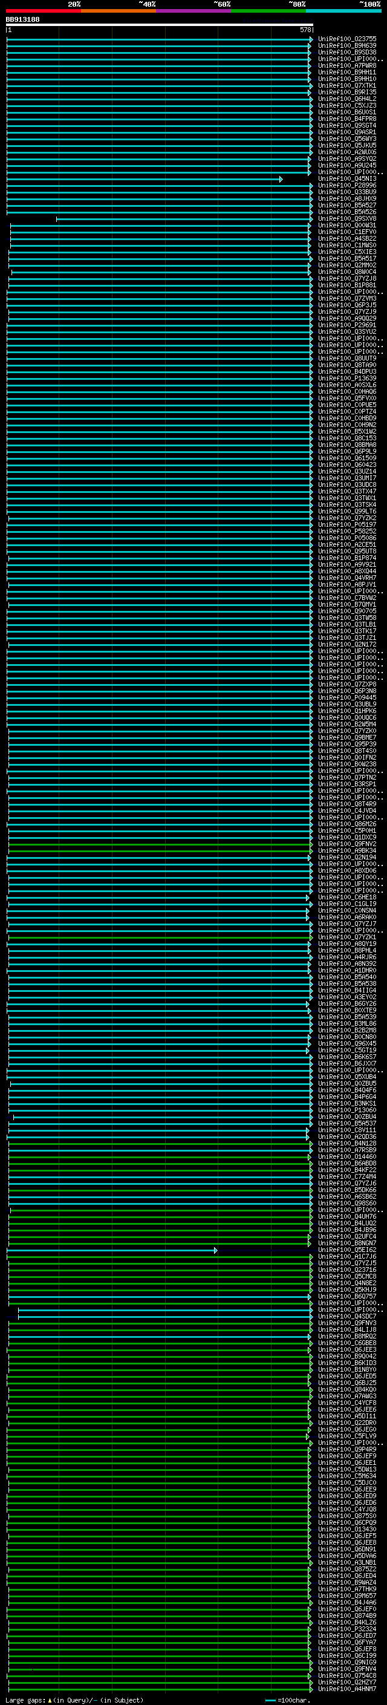
Task: Click the purple ~60% legend segment
Action: (194, 11)
